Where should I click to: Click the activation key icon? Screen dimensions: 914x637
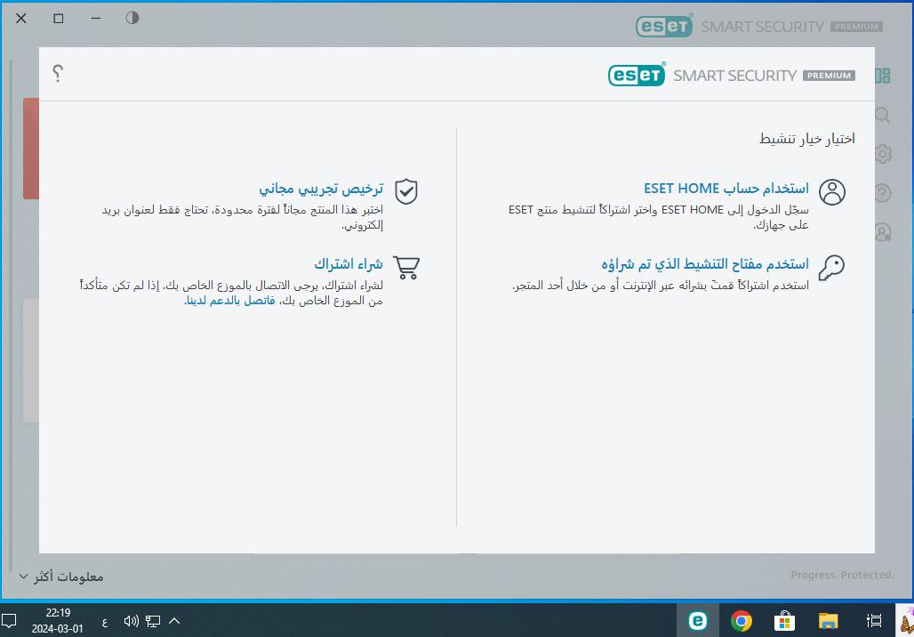[x=832, y=268]
